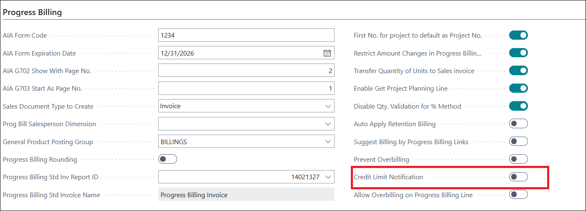Turn on Suggest Billing by Progress Billing Links
Viewport: 586px width, 211px height.
coord(518,141)
